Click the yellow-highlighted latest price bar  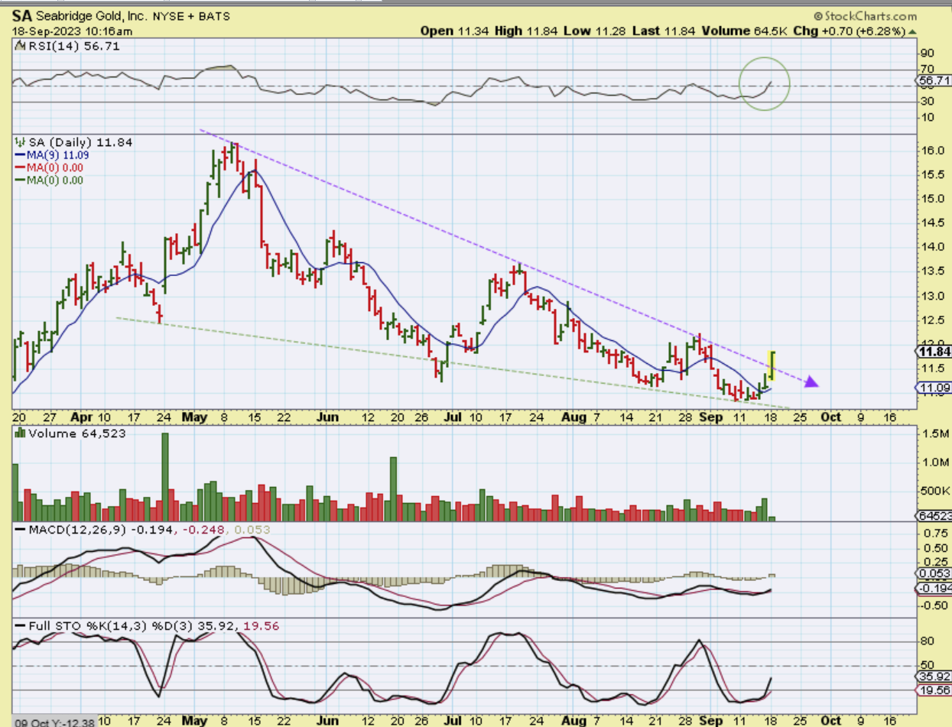(x=772, y=365)
